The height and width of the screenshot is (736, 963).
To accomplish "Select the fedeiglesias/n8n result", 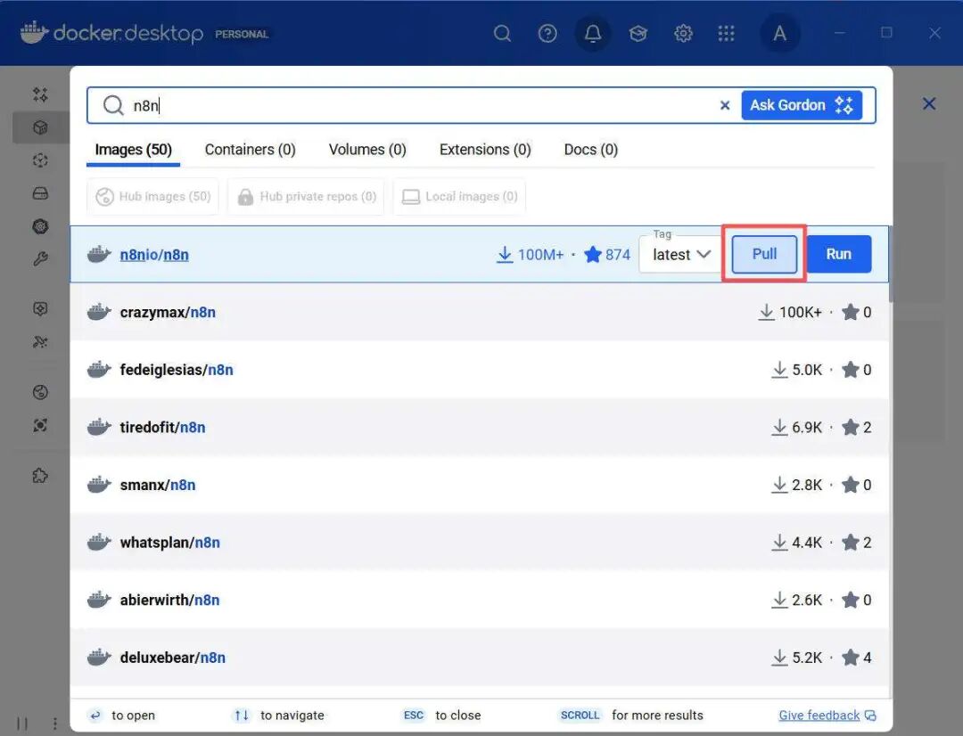I will (x=479, y=370).
